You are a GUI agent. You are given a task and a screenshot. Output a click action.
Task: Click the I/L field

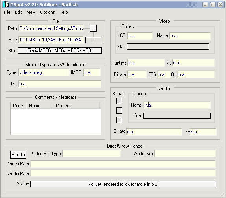60,84
